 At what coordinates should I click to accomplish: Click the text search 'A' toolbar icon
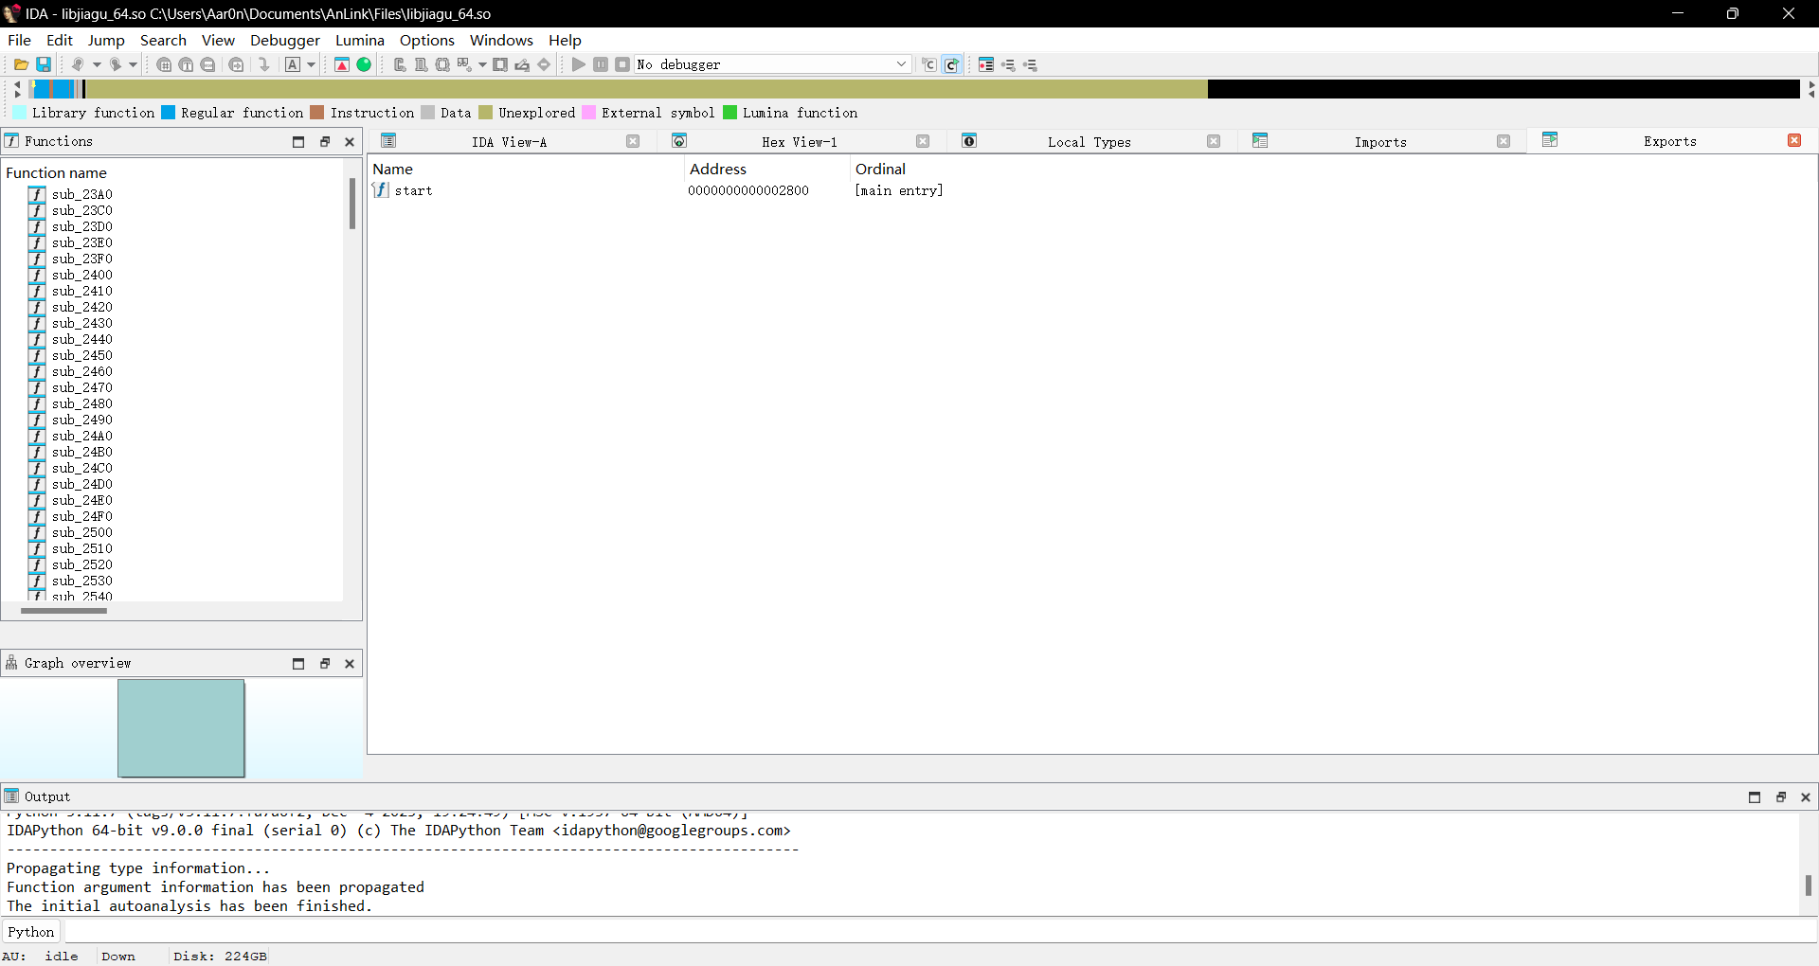pos(293,64)
